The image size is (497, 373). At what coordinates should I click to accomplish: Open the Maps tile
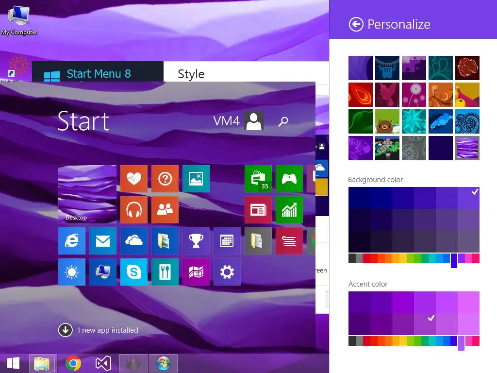pos(196,272)
